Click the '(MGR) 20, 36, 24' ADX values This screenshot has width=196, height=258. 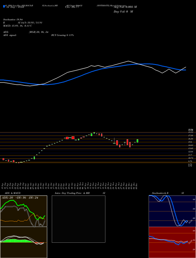(38, 32)
